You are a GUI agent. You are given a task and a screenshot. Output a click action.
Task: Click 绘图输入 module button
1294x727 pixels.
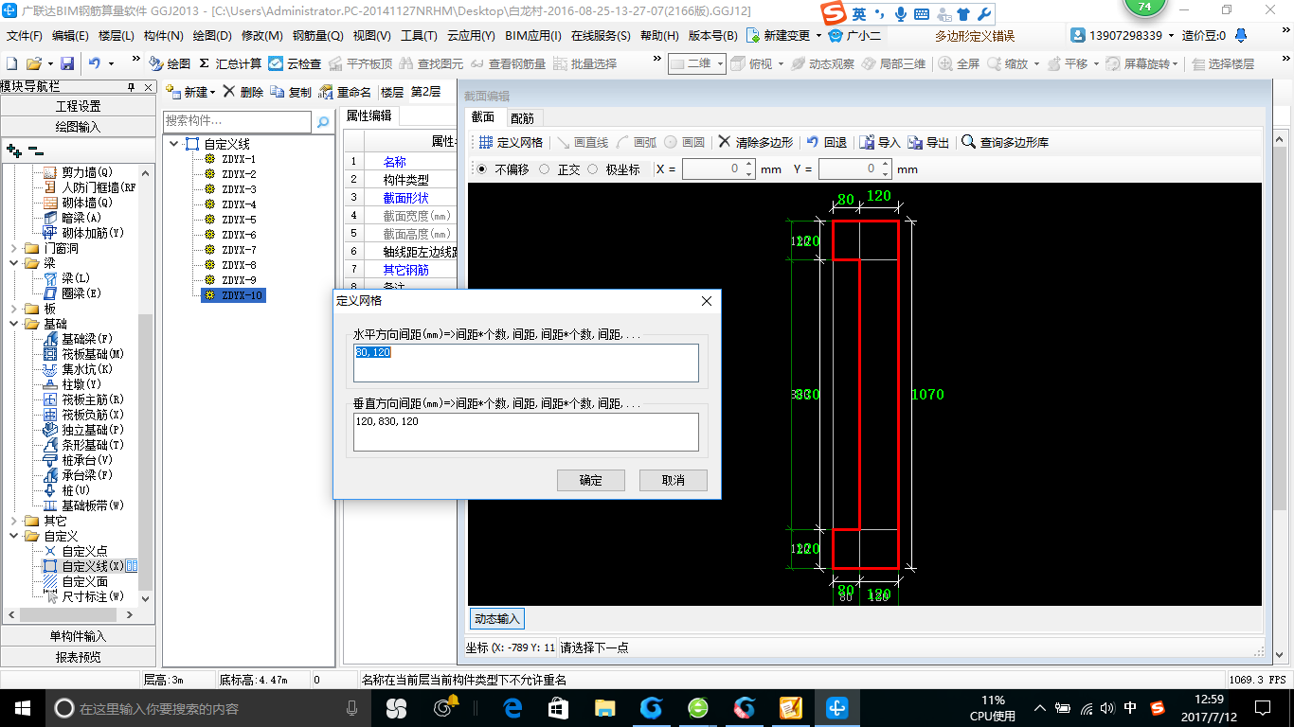point(78,127)
